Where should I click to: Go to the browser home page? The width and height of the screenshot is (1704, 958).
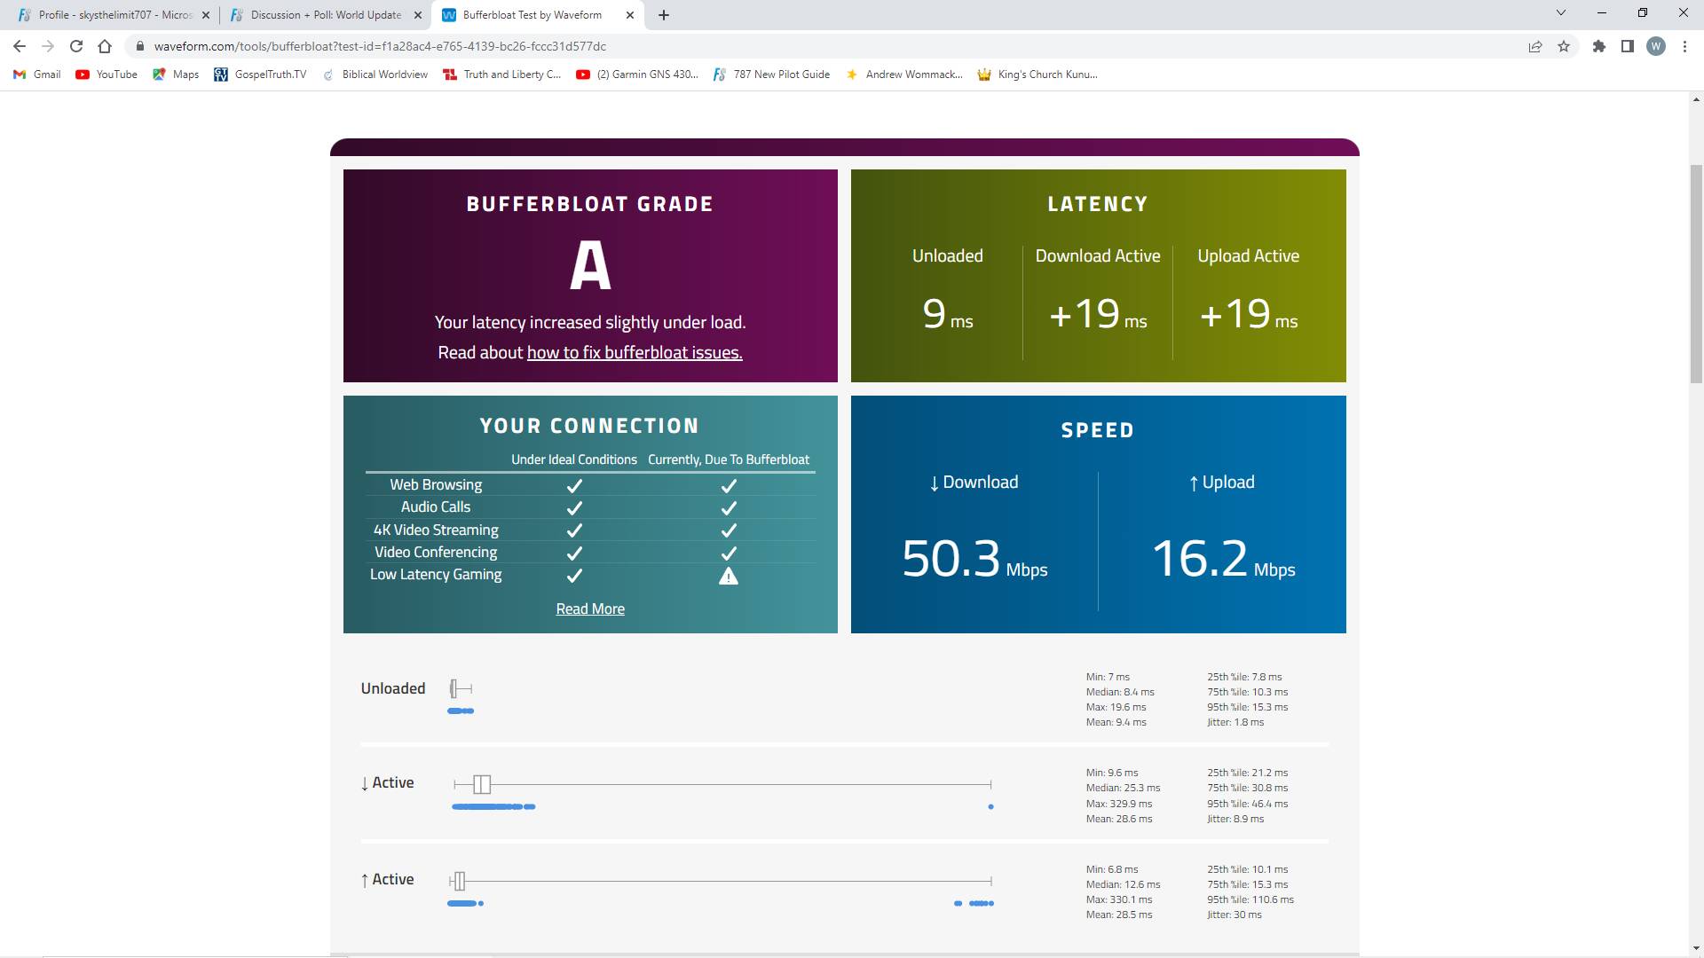point(105,46)
